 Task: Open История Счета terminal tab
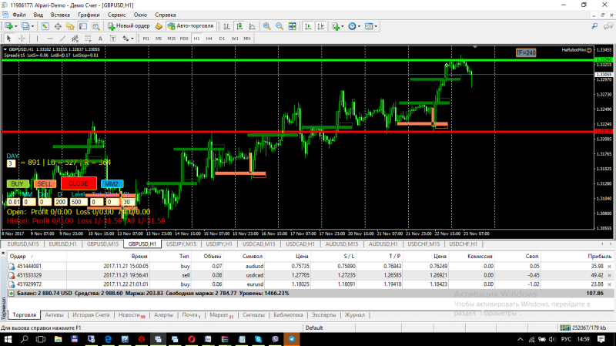91,315
